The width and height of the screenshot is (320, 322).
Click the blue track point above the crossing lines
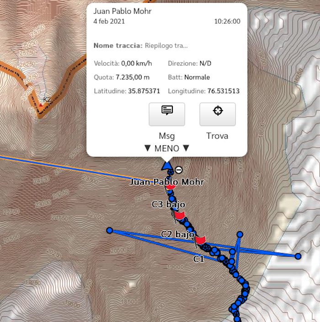click(x=240, y=234)
